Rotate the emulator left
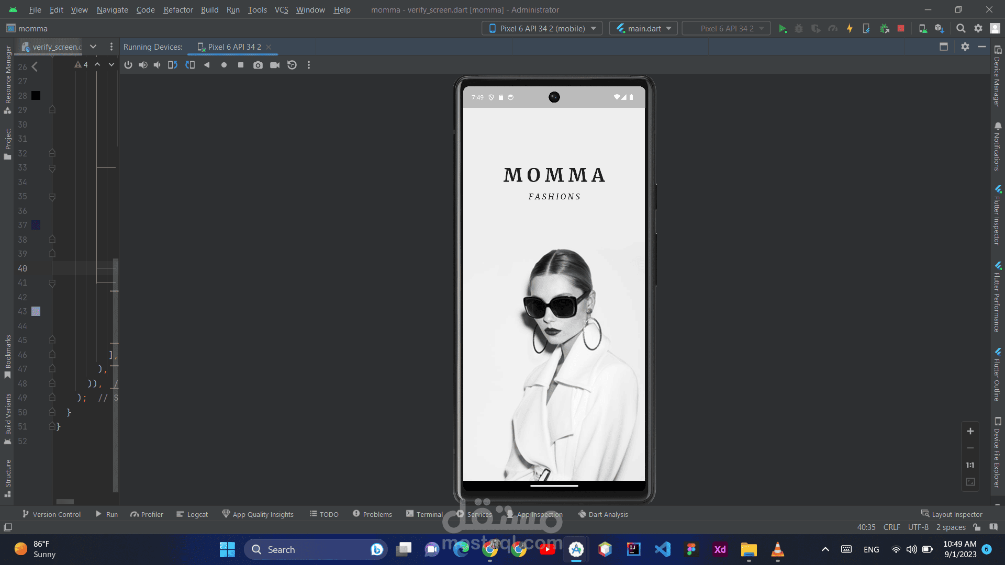Image resolution: width=1005 pixels, height=565 pixels. point(173,65)
